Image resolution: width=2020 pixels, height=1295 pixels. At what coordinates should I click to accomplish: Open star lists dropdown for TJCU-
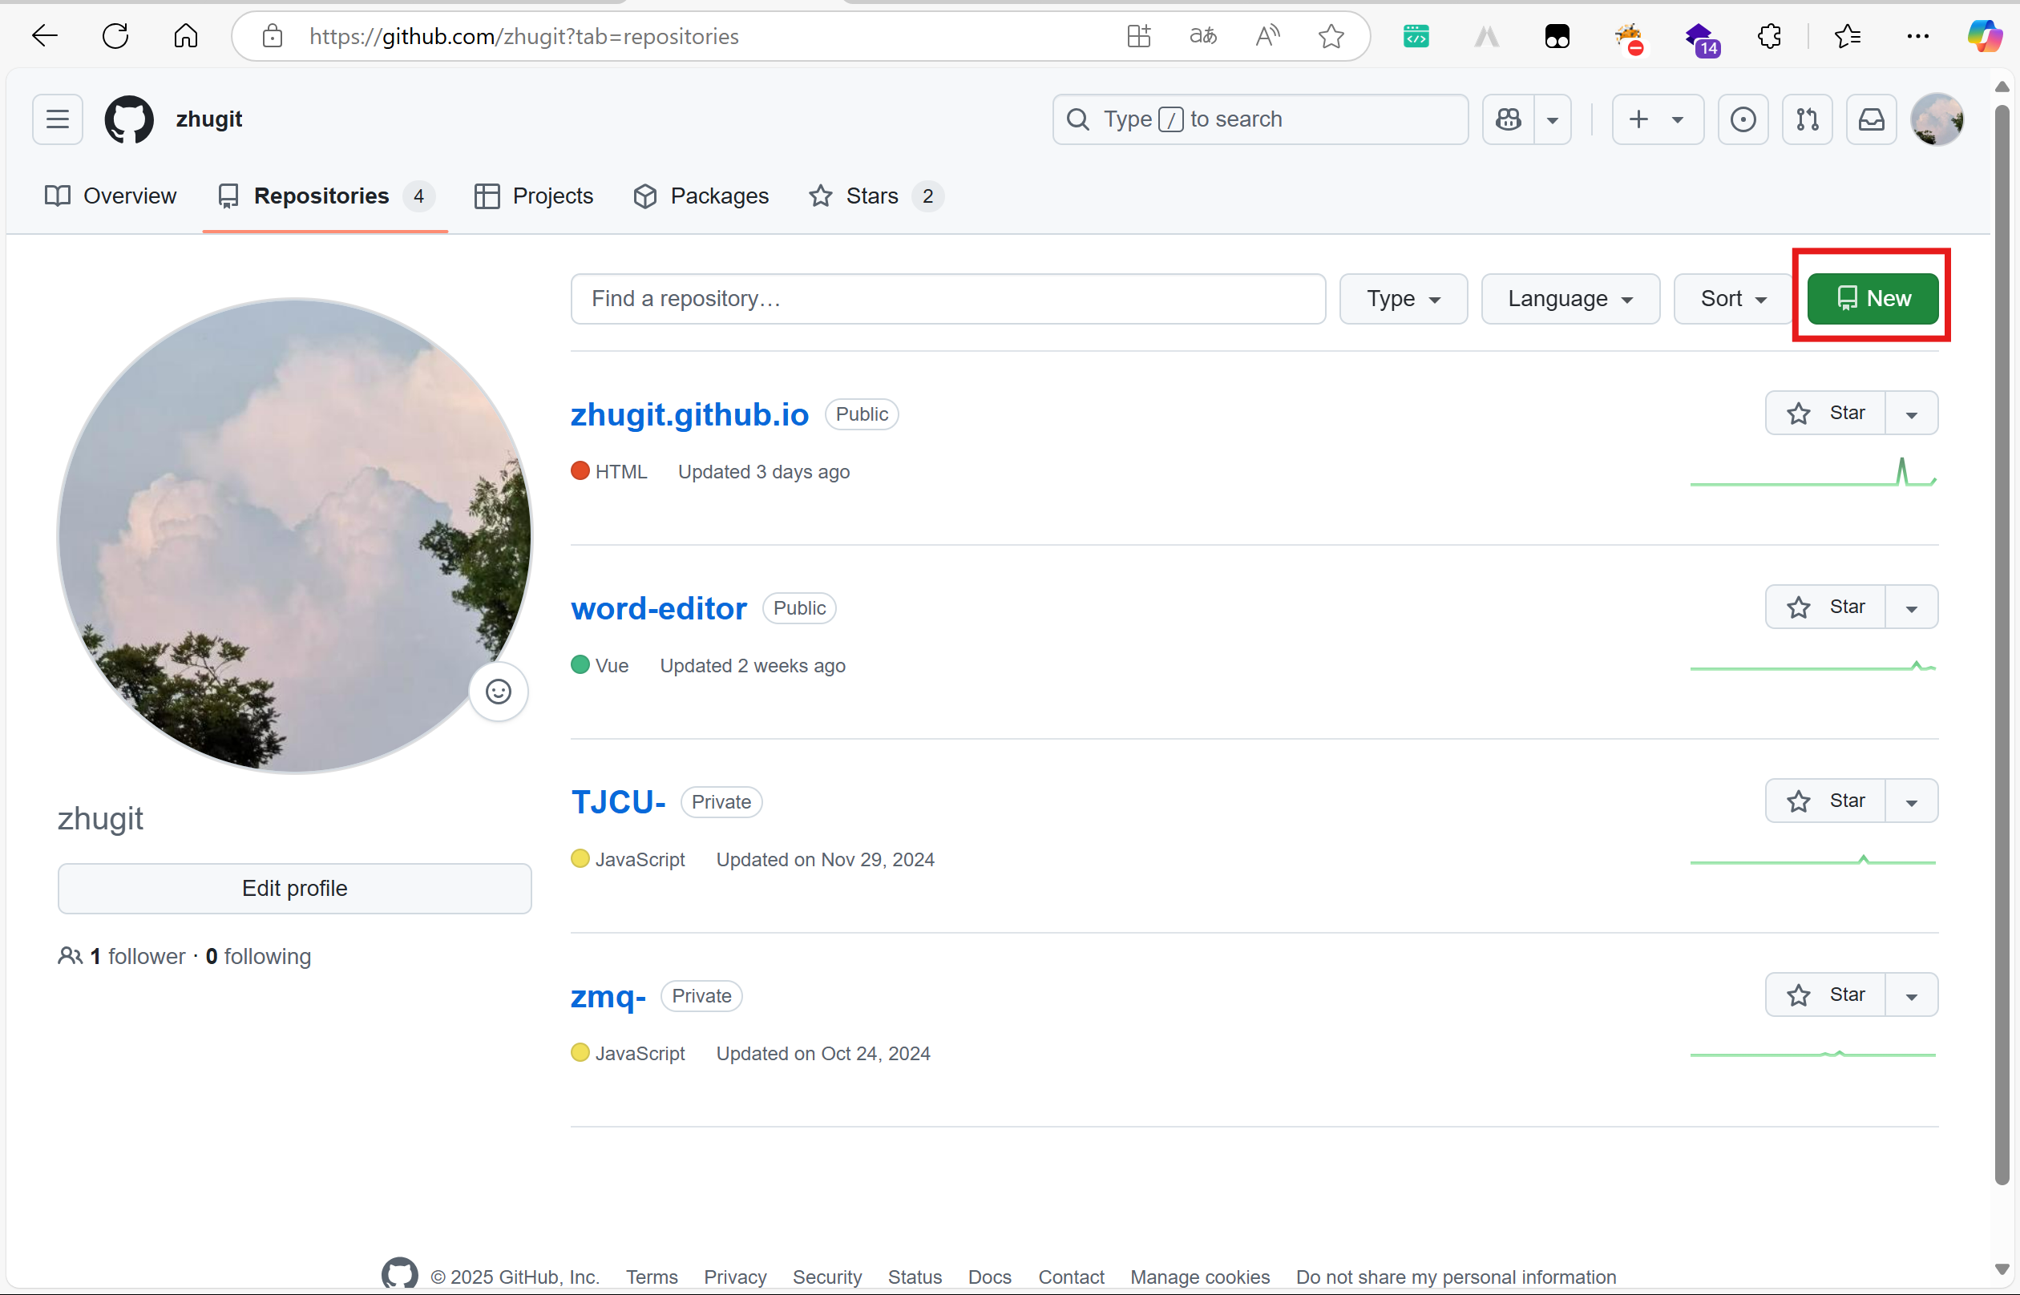click(x=1912, y=801)
